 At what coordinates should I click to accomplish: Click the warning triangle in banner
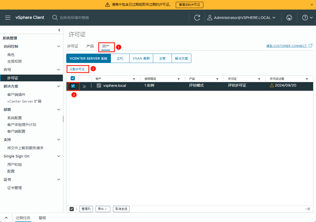107,5
